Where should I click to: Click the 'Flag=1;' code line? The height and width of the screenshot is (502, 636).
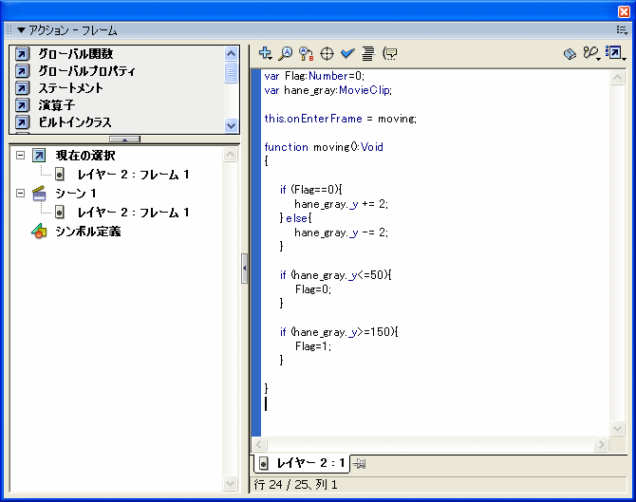click(313, 346)
